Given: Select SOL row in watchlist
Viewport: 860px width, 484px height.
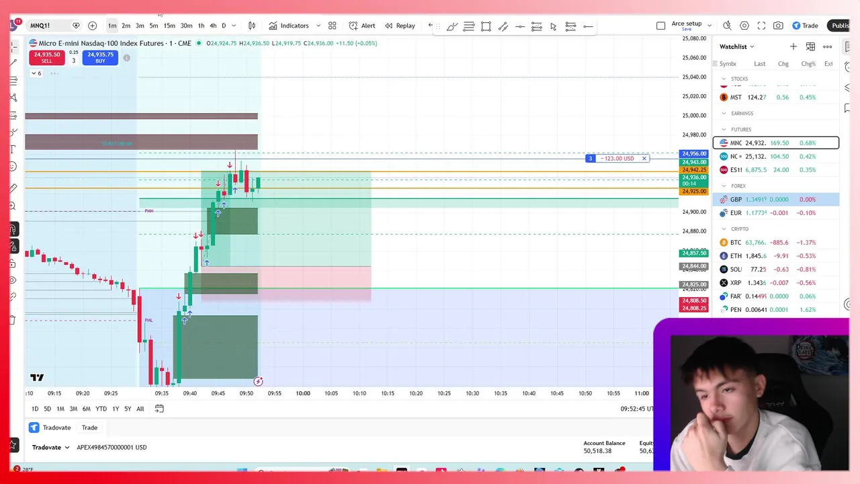Looking at the screenshot, I should coord(776,270).
